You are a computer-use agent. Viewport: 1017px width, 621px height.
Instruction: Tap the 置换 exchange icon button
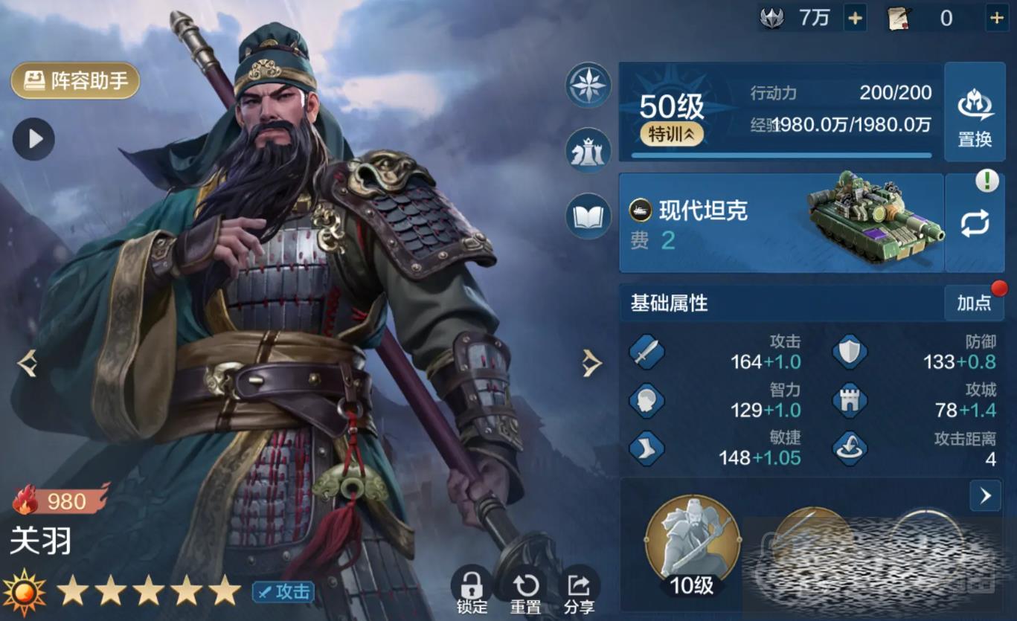[x=975, y=112]
